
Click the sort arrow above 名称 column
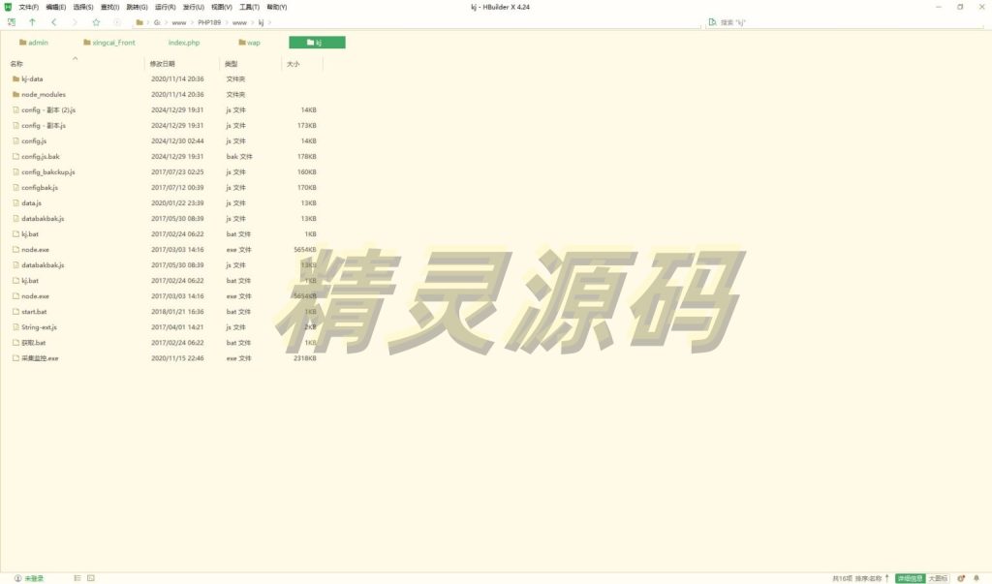click(75, 58)
